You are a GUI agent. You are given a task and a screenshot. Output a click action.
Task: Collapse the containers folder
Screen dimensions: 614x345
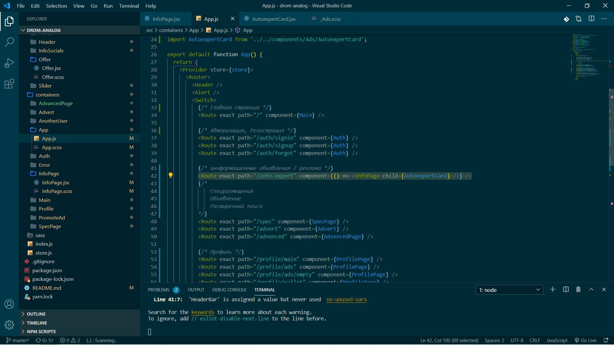pos(79,95)
